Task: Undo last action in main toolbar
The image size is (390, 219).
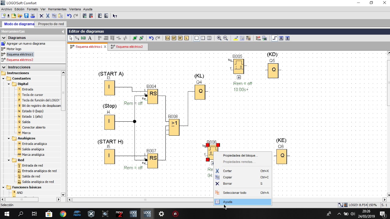Action: [69, 16]
